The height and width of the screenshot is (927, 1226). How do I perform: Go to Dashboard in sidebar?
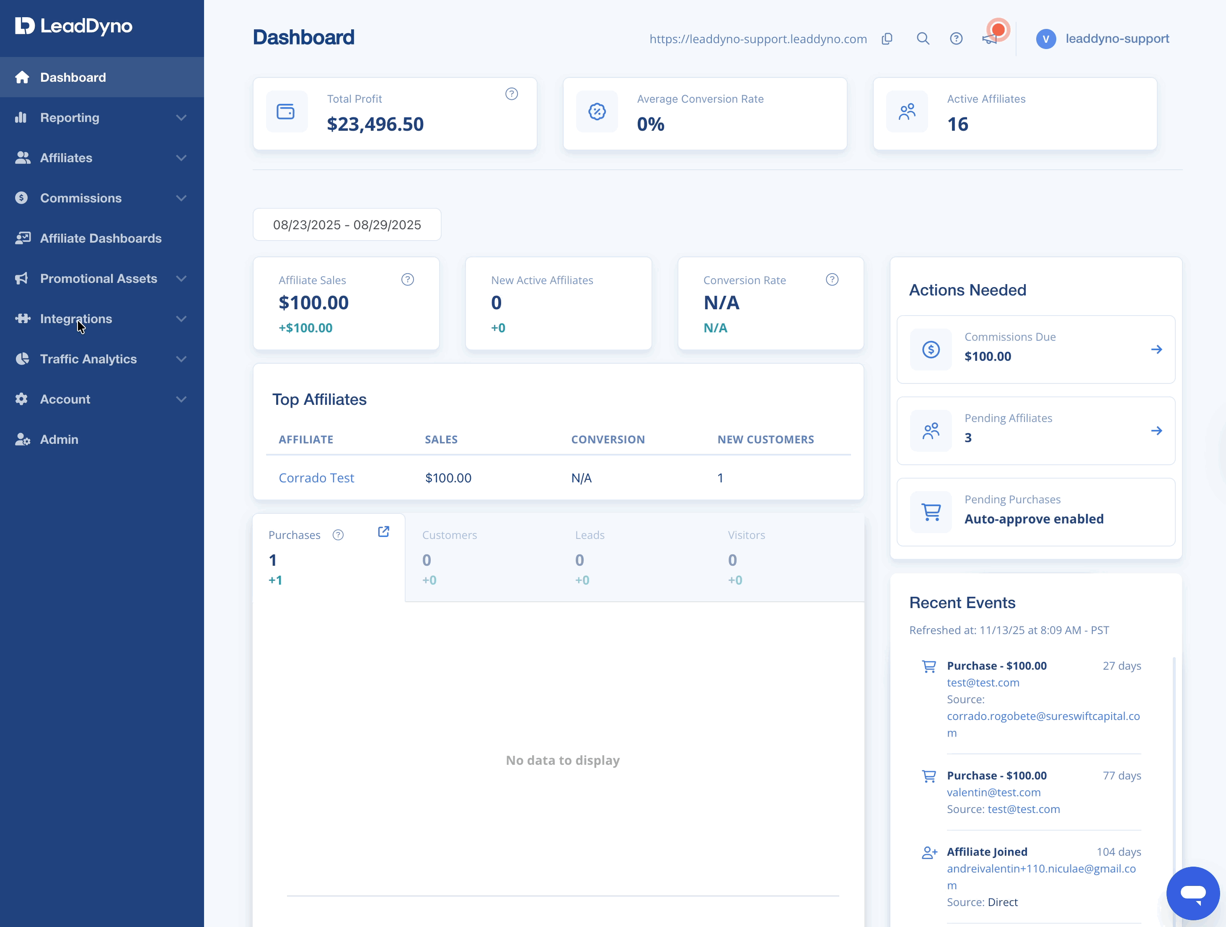coord(102,77)
